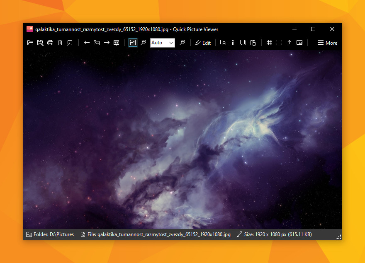Click the nebula picture in the viewer
365x263 pixels.
[182, 140]
